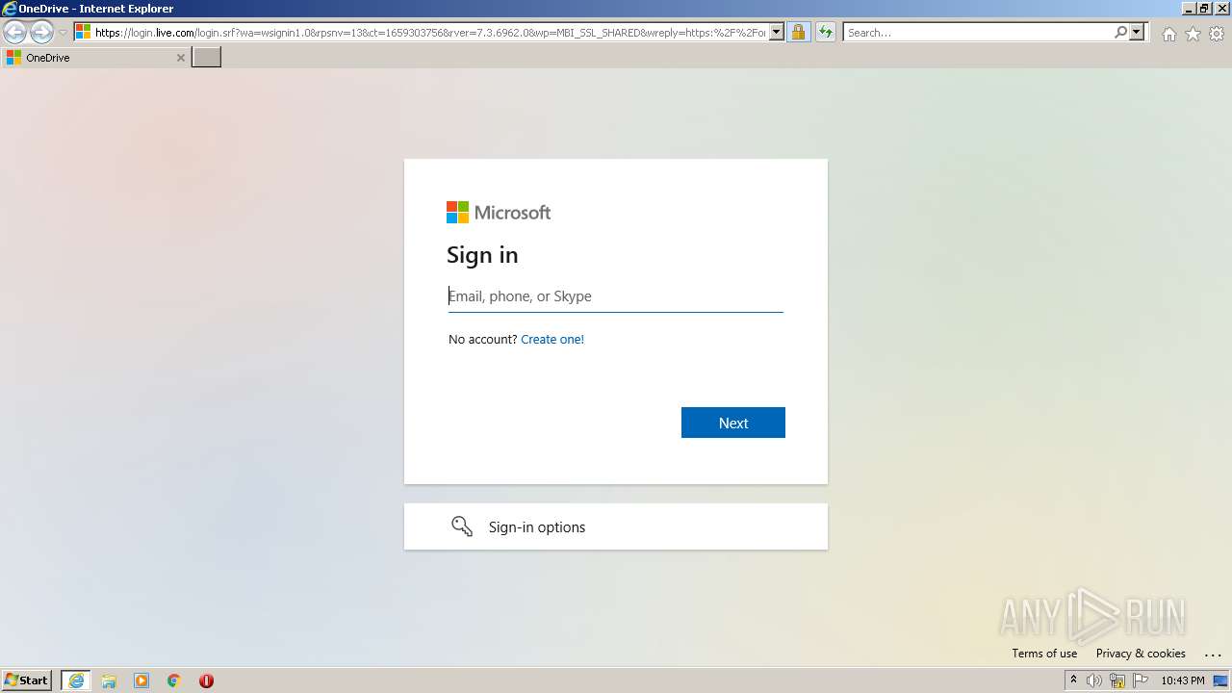The height and width of the screenshot is (693, 1232).
Task: Launch Google Chrome from the taskbar
Action: coord(174,680)
